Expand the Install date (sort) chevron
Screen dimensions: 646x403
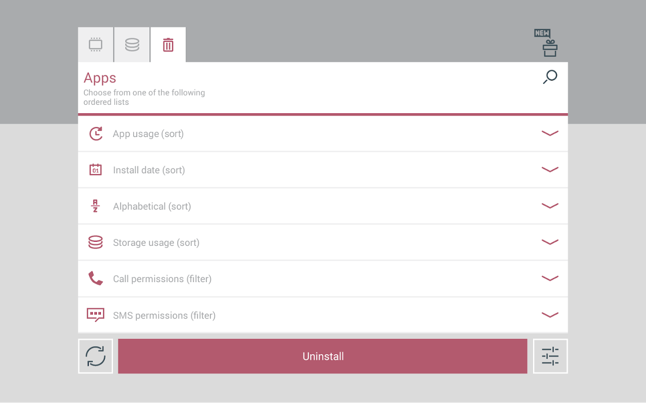[550, 170]
